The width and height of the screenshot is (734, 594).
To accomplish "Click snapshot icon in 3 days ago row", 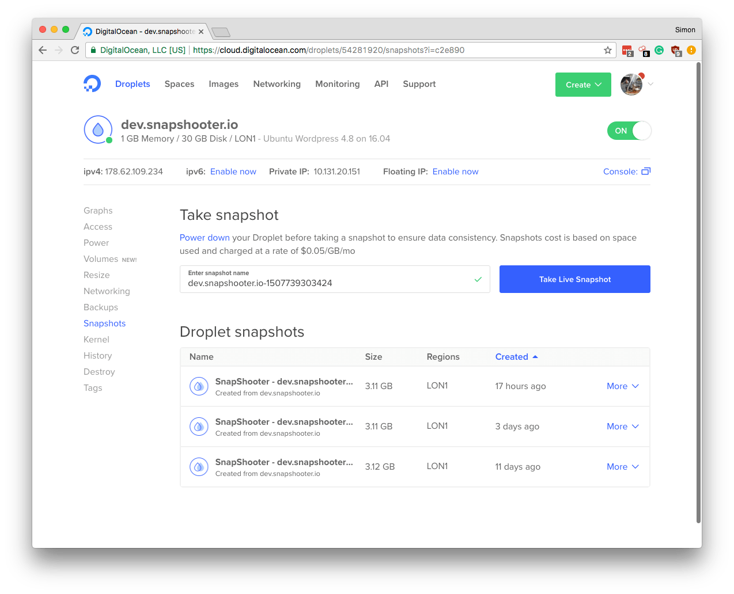I will [x=199, y=427].
